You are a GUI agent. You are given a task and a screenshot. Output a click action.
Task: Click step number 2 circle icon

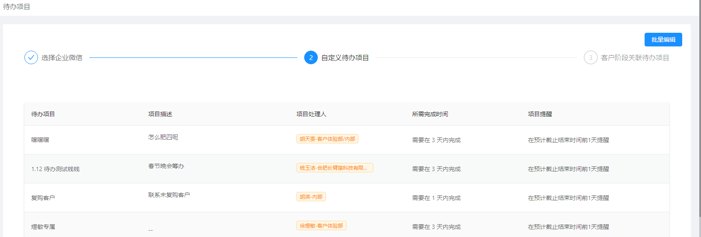311,57
